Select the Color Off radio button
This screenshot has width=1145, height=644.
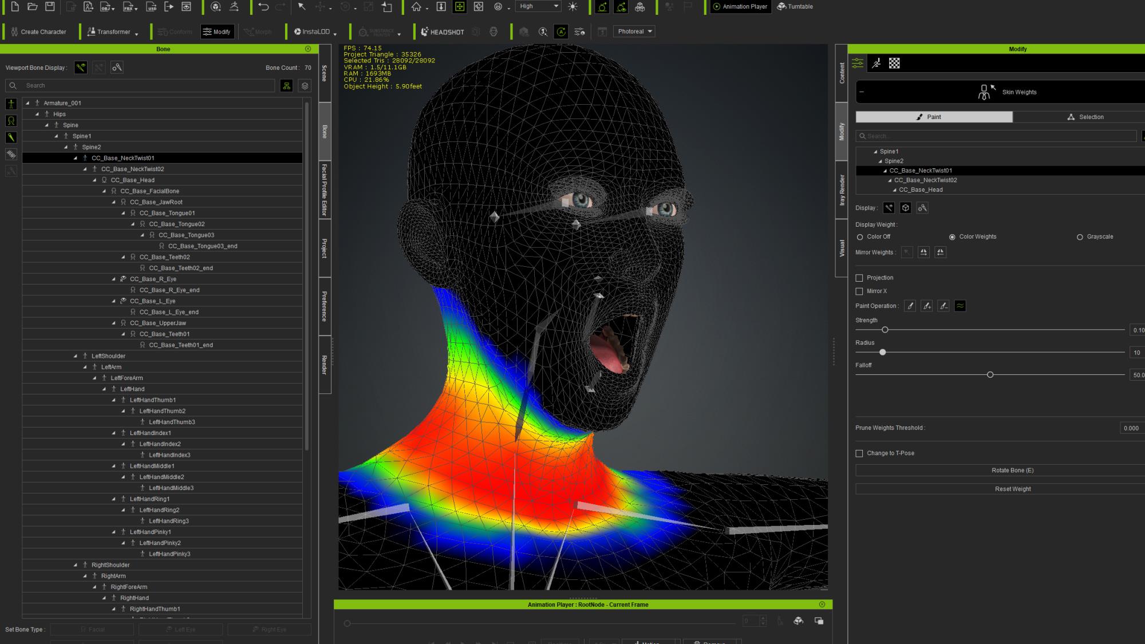[x=860, y=237]
